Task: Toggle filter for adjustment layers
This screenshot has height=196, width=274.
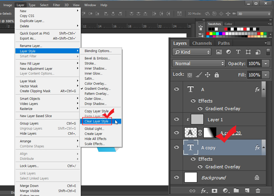Action: pos(228,52)
